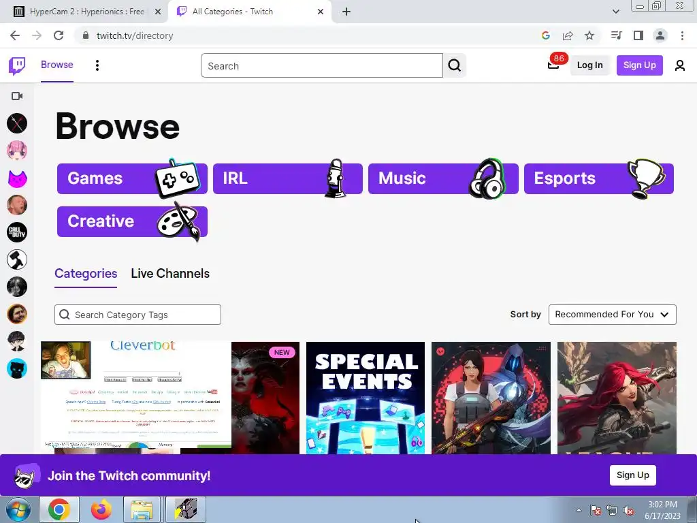
Task: Open the Esports category button
Action: click(x=599, y=179)
